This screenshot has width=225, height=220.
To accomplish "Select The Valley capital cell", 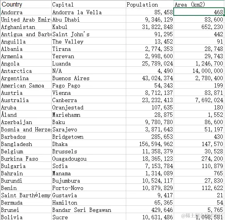I will tap(89, 41).
